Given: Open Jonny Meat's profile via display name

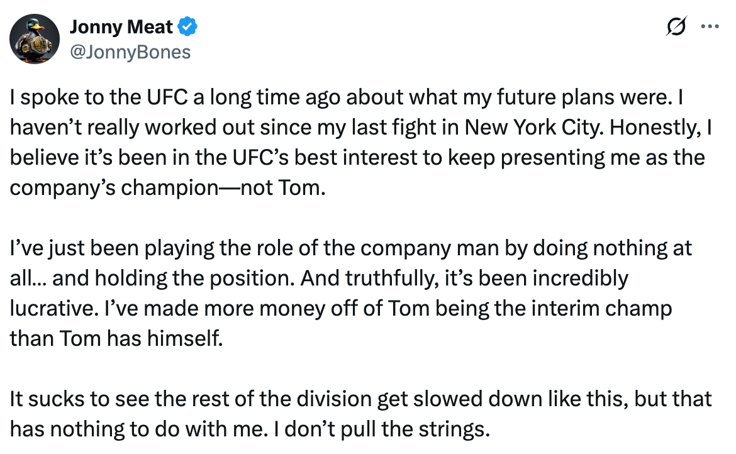Looking at the screenshot, I should point(121,27).
